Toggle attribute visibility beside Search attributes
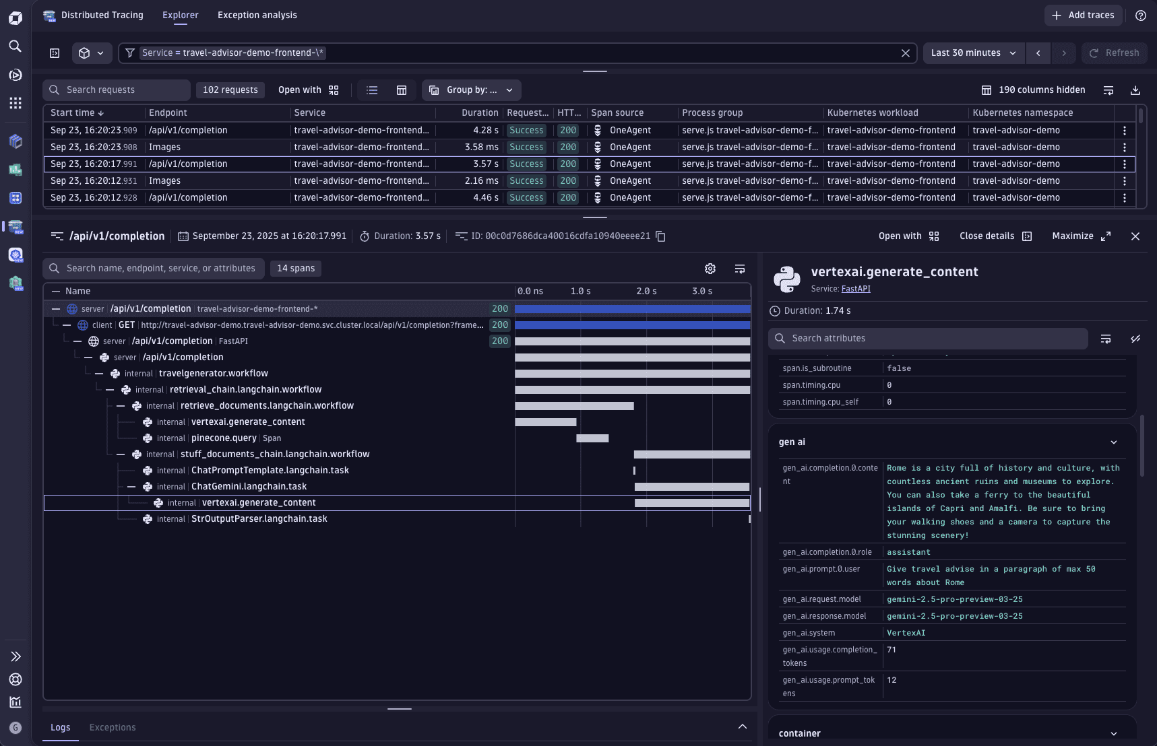Image resolution: width=1157 pixels, height=746 pixels. 1137,339
